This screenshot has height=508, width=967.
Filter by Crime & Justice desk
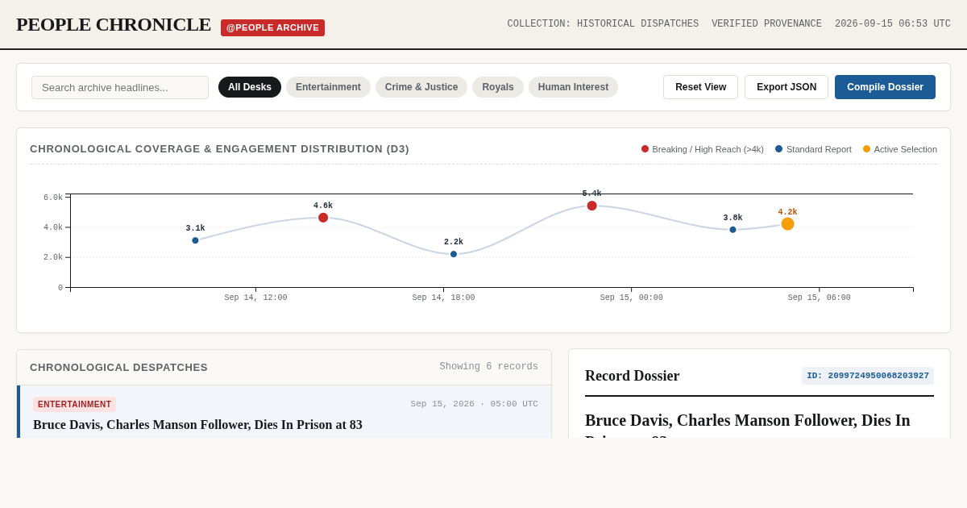point(421,87)
